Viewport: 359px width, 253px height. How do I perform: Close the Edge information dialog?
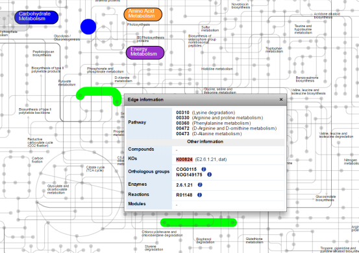281,100
